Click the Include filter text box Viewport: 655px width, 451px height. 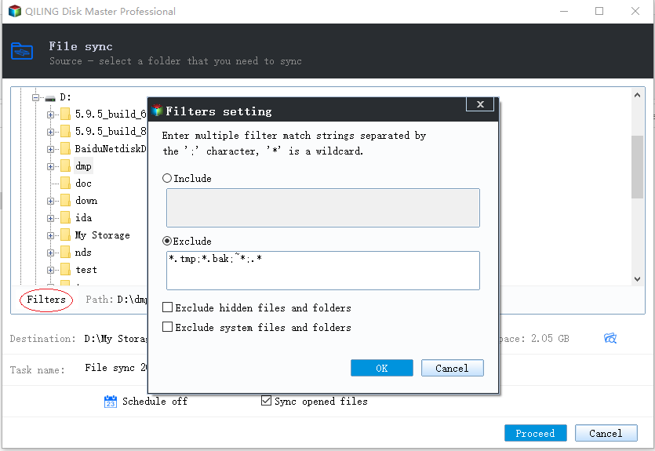pyautogui.click(x=323, y=208)
